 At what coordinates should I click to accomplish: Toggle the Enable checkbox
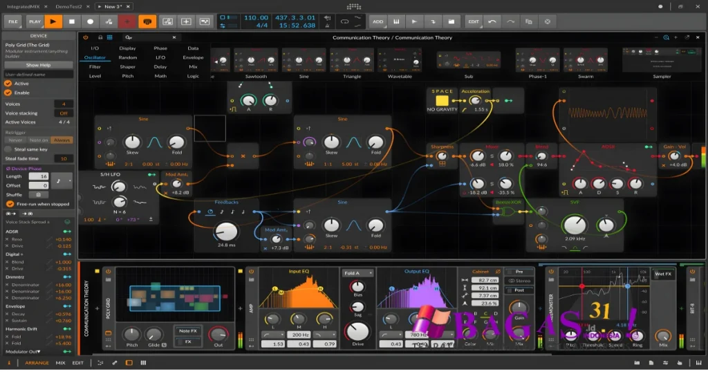(x=8, y=93)
